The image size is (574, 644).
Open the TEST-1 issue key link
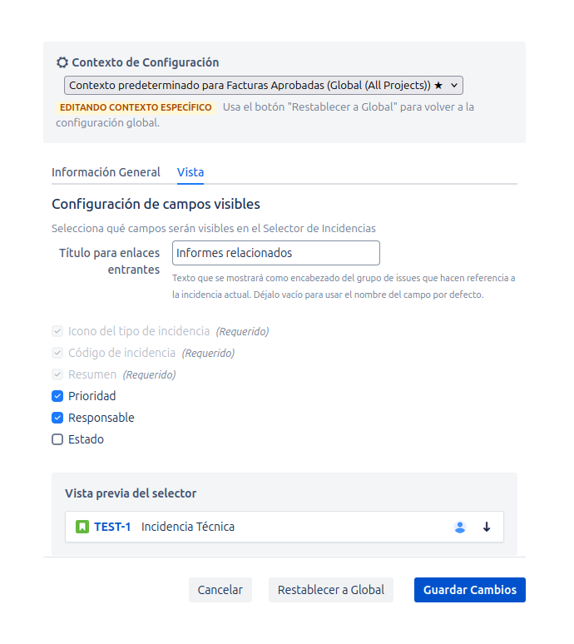coord(112,527)
